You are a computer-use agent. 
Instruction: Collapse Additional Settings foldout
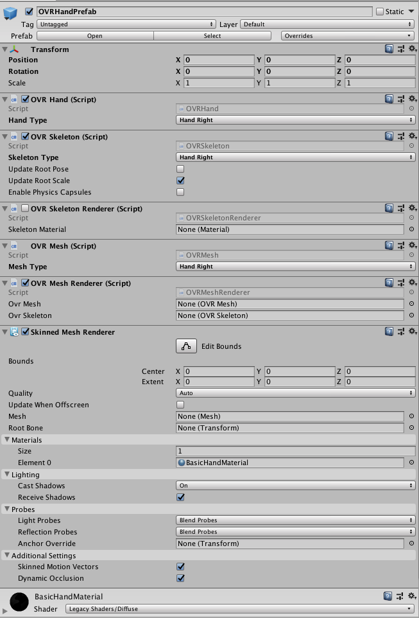point(6,555)
